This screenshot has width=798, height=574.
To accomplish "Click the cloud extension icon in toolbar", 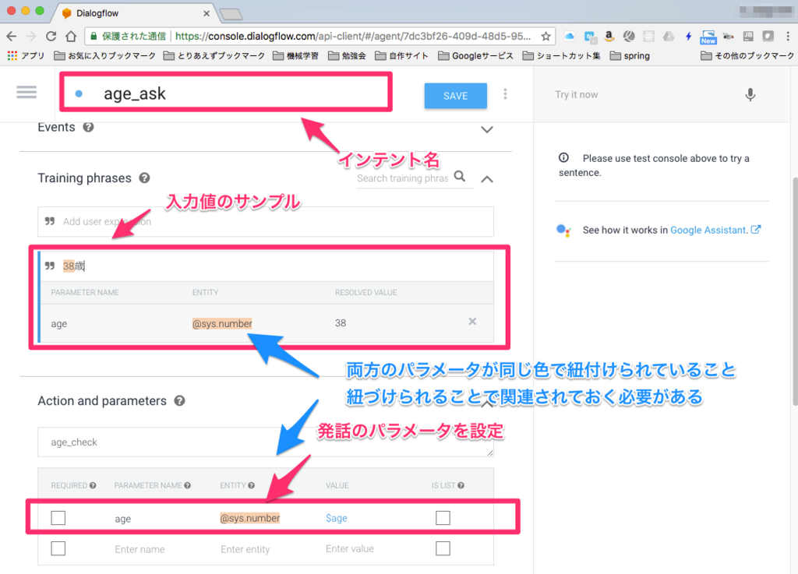I will pyautogui.click(x=570, y=36).
